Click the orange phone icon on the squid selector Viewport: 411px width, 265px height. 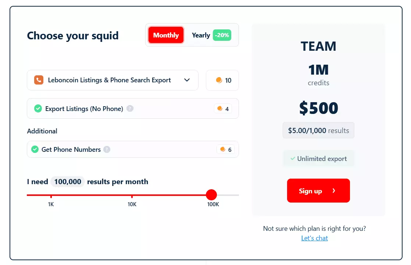tap(39, 80)
